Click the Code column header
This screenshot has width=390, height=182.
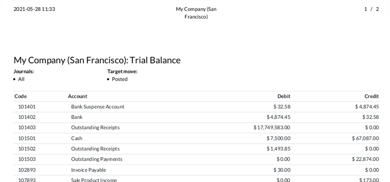[20, 96]
